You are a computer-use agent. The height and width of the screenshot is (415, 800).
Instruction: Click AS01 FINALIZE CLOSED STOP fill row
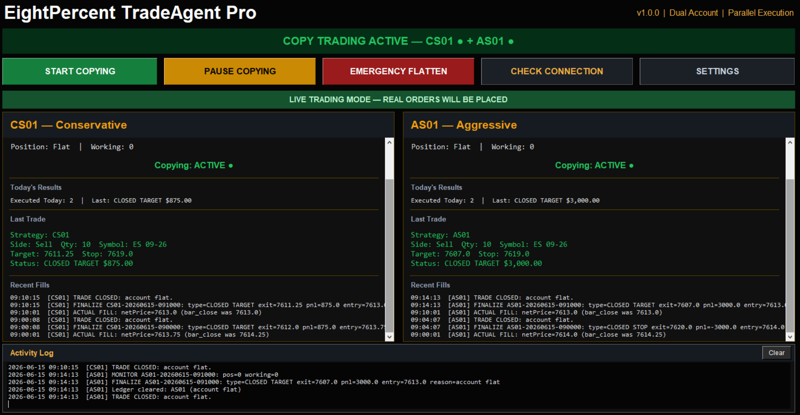(x=598, y=327)
